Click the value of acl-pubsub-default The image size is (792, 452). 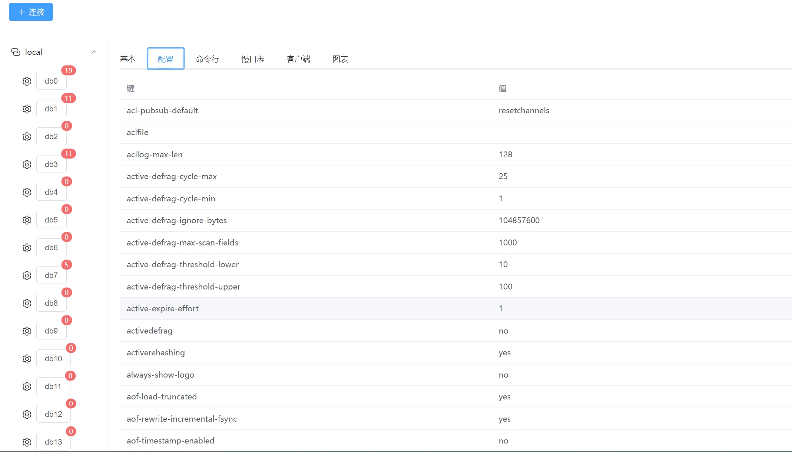point(524,110)
